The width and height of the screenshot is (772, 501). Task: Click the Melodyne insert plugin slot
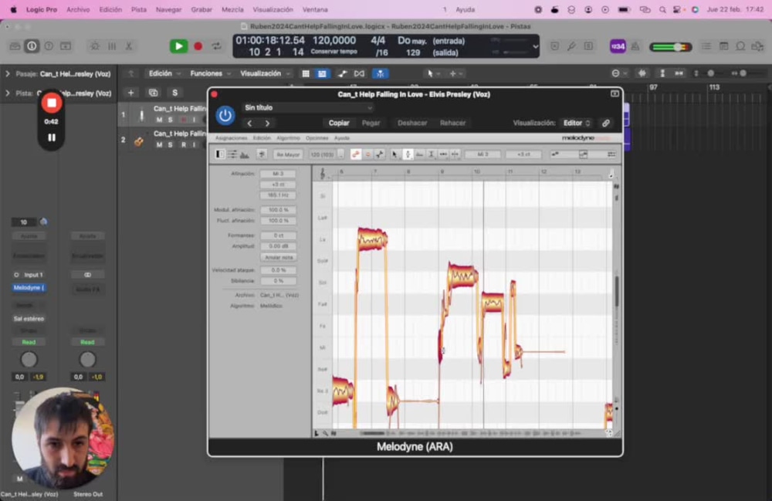[29, 287]
